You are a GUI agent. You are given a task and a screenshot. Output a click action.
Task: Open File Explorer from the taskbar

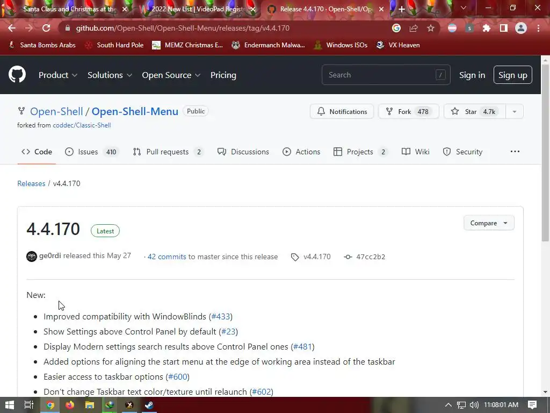click(x=90, y=405)
